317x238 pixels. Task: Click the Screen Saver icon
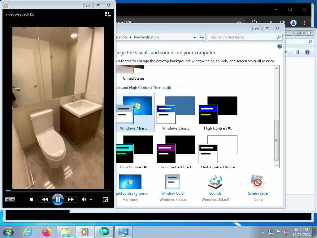coord(258,181)
